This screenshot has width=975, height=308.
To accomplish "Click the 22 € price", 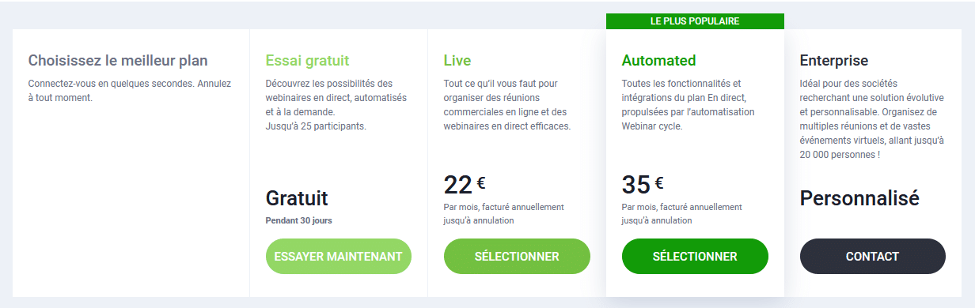I will click(x=465, y=185).
